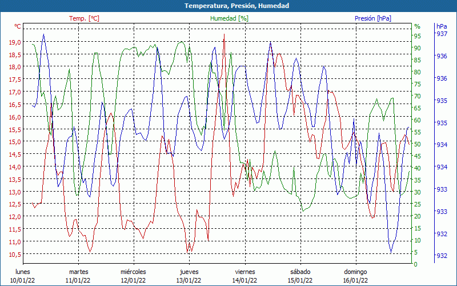Select the green Humedad [%] legend label
The height and width of the screenshot is (286, 457).
[230, 18]
